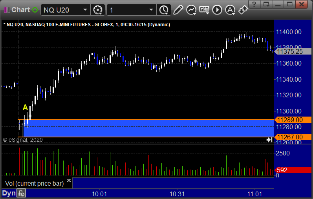Viewport: 313px width, 199px height.
Task: Open the symbol settings gear icon
Action: tap(98, 10)
